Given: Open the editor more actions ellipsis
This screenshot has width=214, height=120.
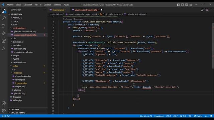Looking at the screenshot, I should [x=211, y=10].
